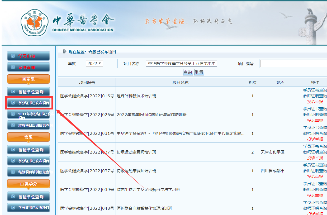
Task: Open 教师证明查询 for 2022年青年医师临床科研与写作培训班
Action: [315, 115]
